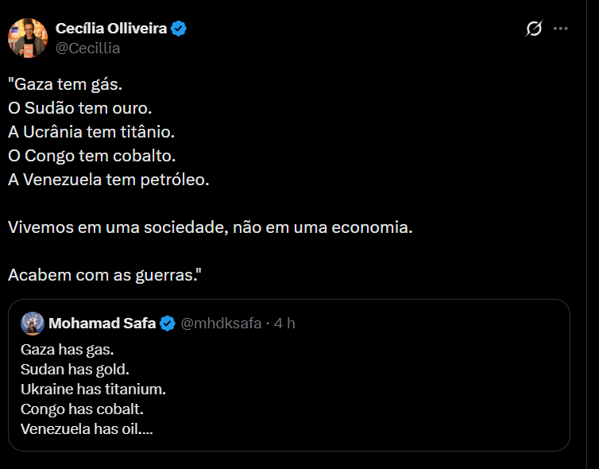Click the "Congo has cobalt." quoted line
This screenshot has width=599, height=469.
[82, 409]
